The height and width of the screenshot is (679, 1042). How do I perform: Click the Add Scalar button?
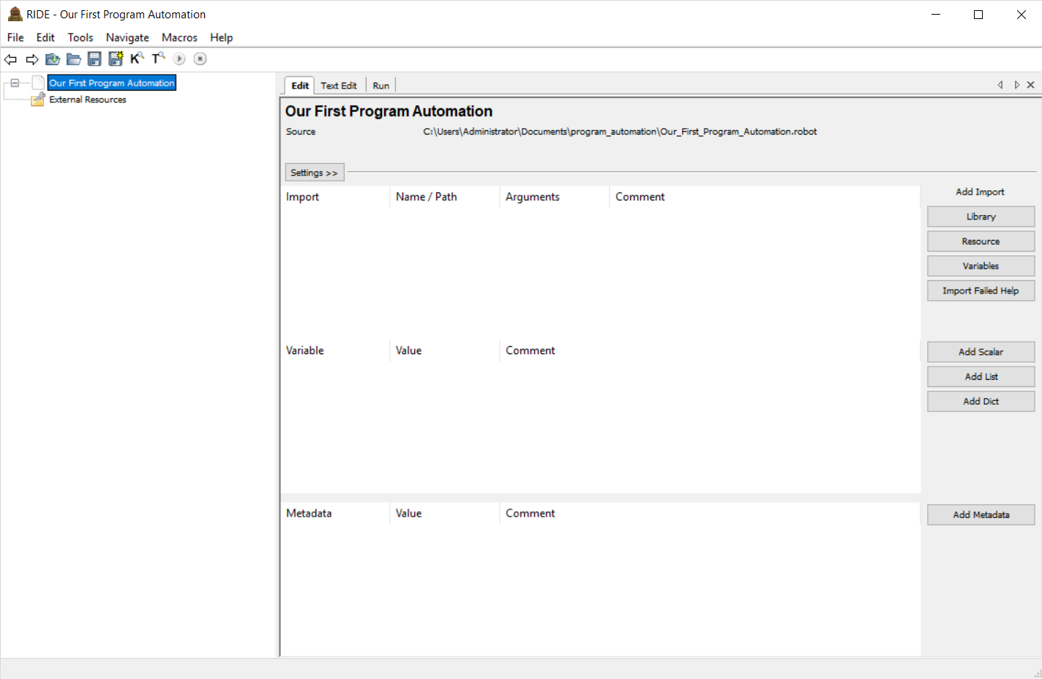point(981,351)
